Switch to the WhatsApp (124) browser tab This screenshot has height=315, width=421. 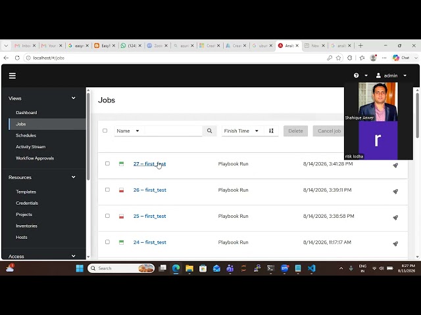(132, 46)
